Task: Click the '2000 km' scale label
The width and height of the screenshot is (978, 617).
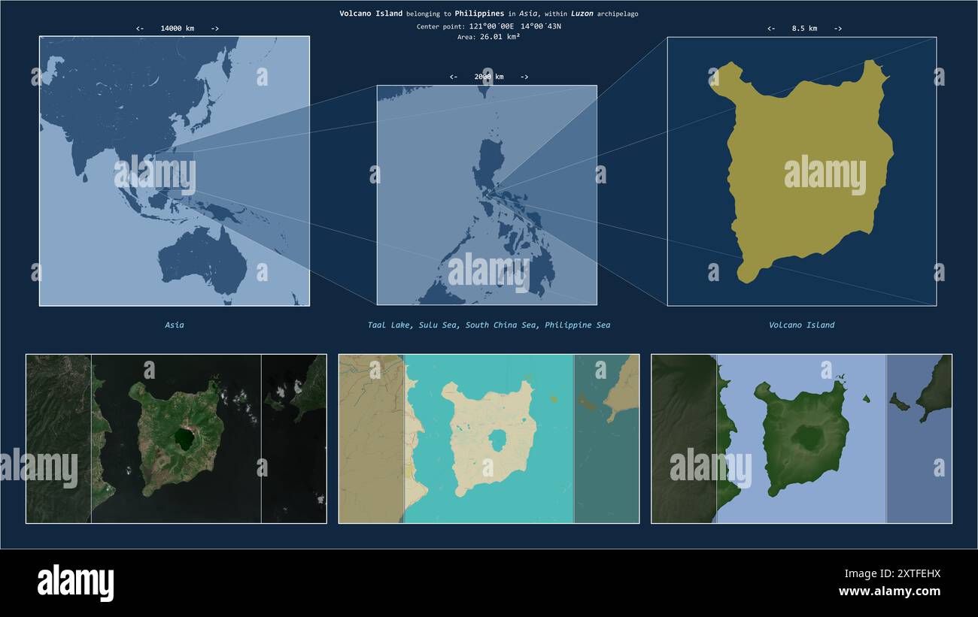Action: tap(489, 77)
